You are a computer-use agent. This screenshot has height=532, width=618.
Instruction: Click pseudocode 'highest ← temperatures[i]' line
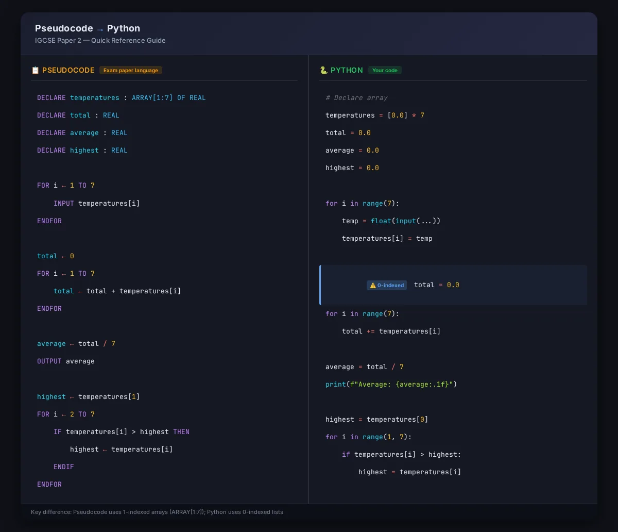[122, 450]
